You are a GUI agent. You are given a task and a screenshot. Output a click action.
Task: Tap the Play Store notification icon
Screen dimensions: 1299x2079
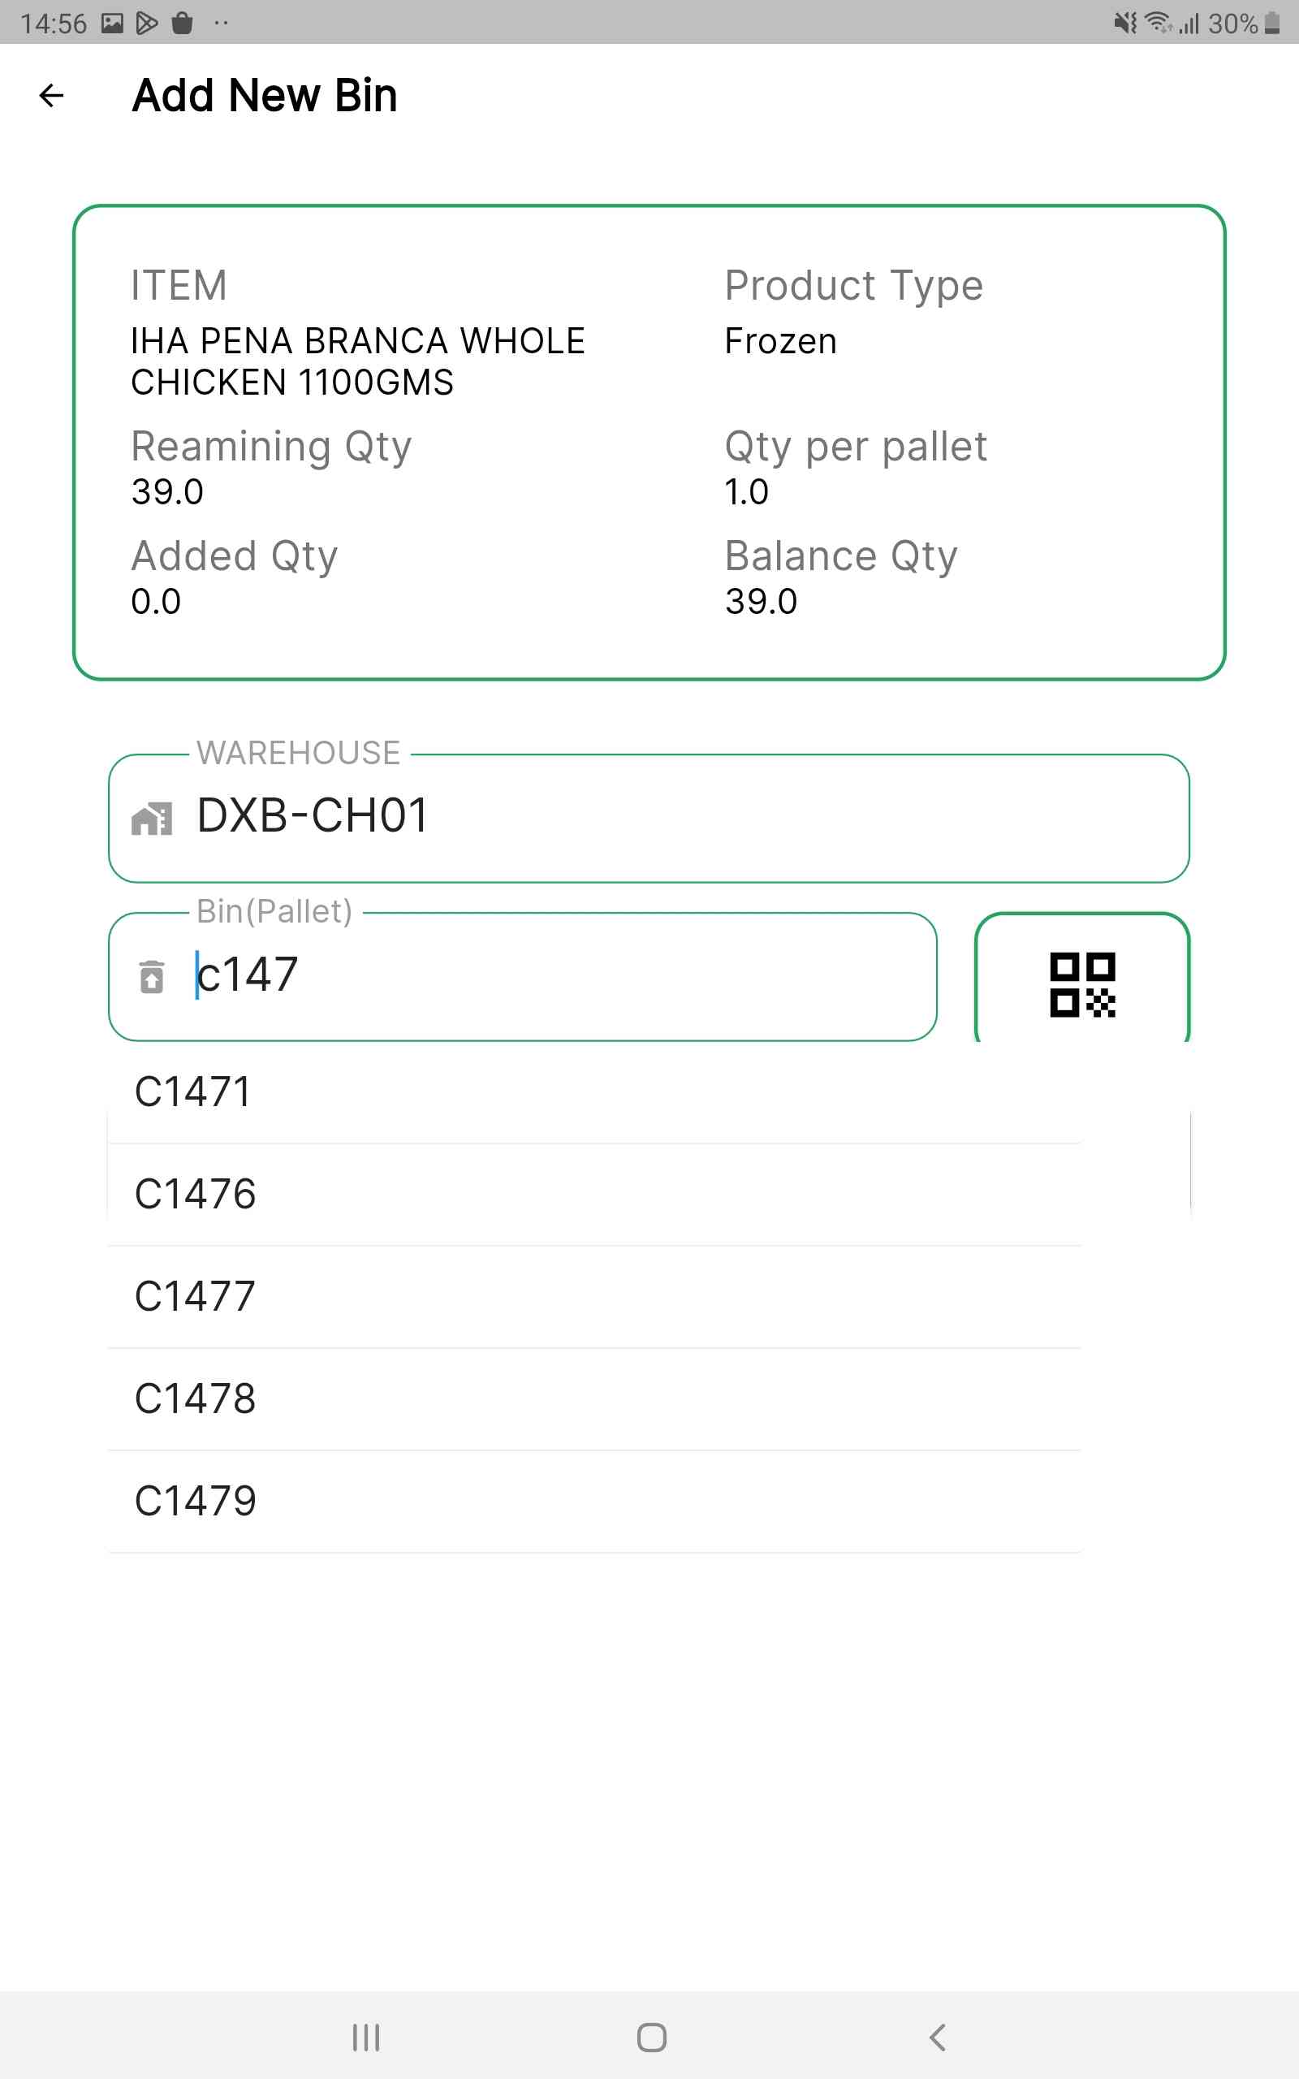[x=147, y=24]
